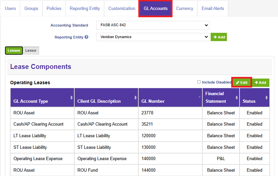This screenshot has height=176, width=278.
Task: Open the Customization tab
Action: pyautogui.click(x=122, y=9)
